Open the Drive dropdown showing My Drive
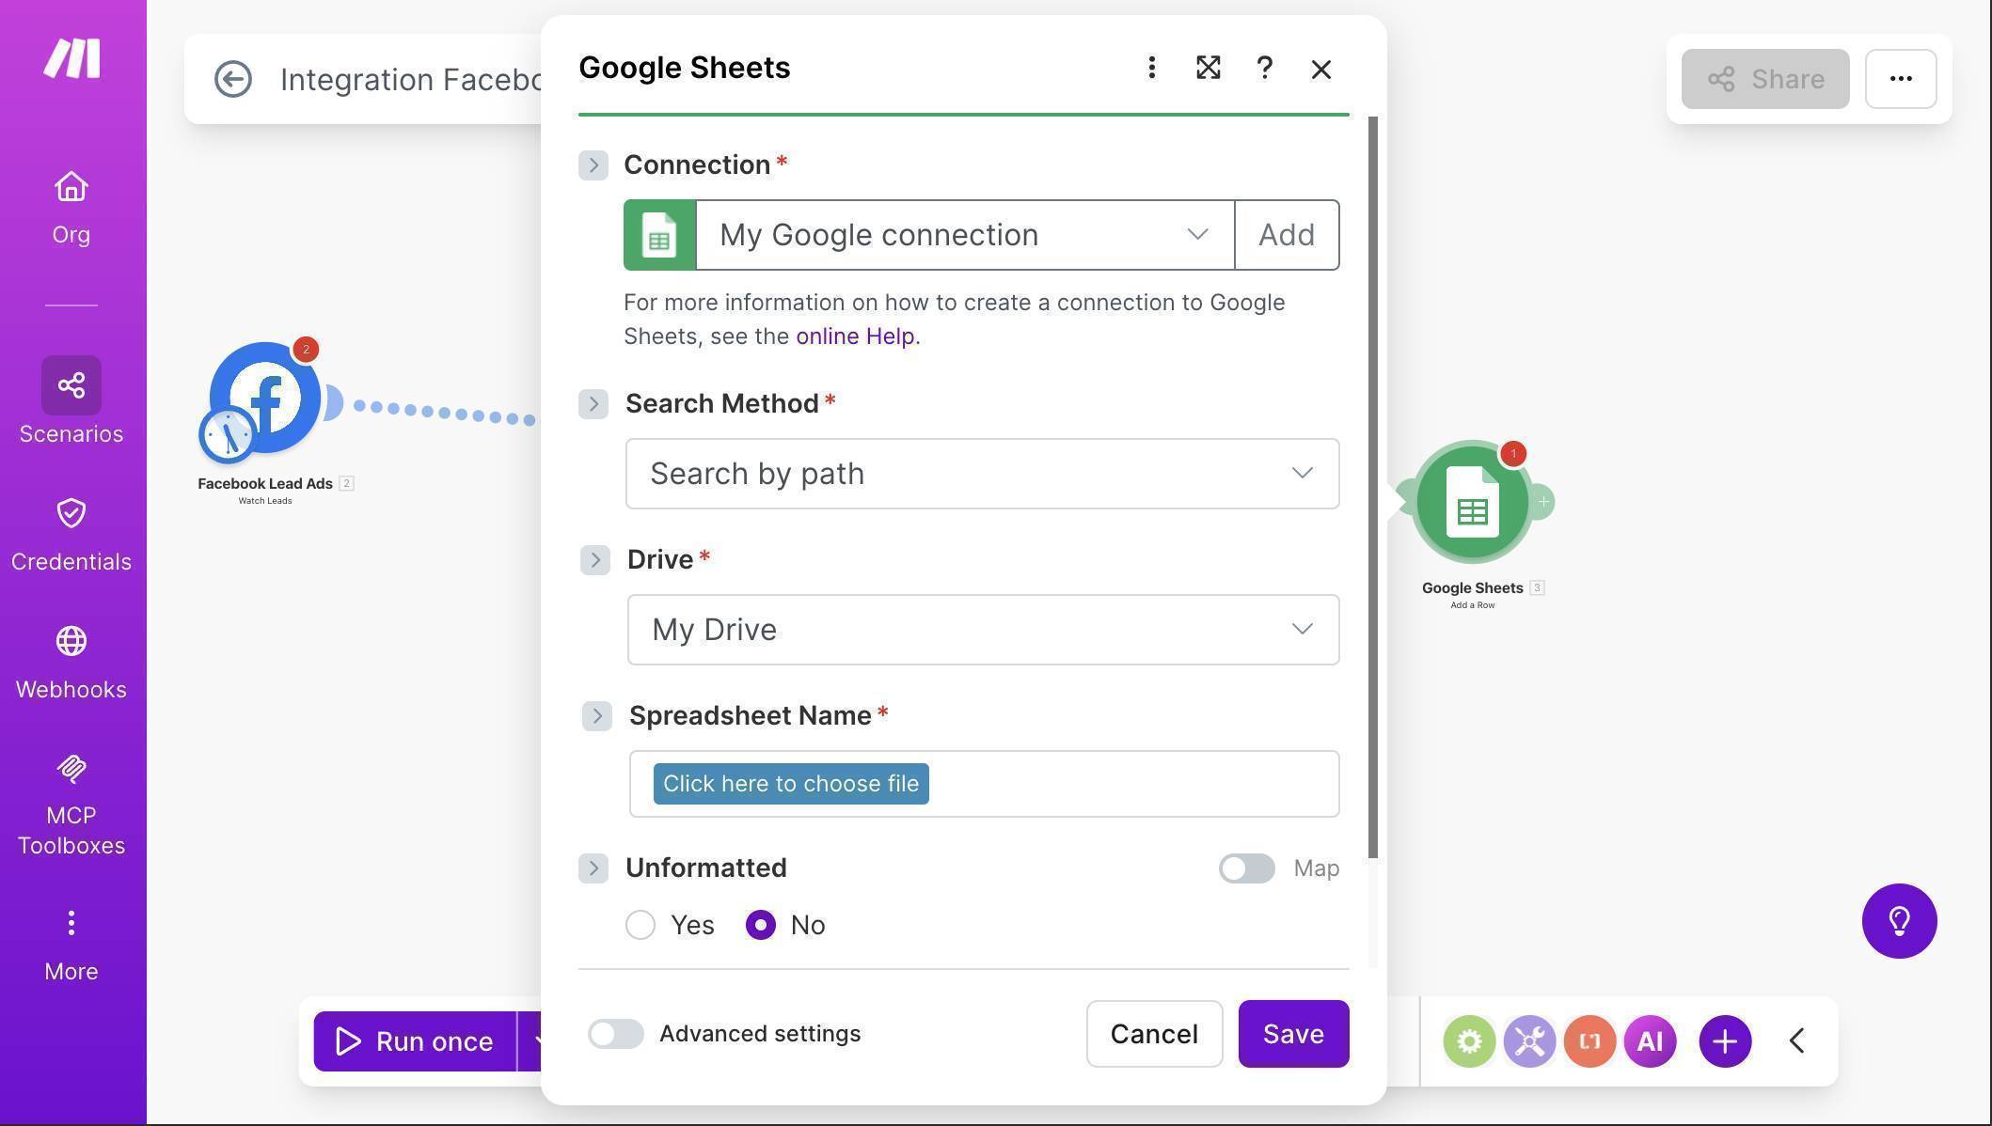 (982, 629)
